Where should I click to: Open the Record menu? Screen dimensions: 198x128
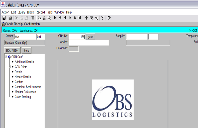pyautogui.click(x=40, y=12)
